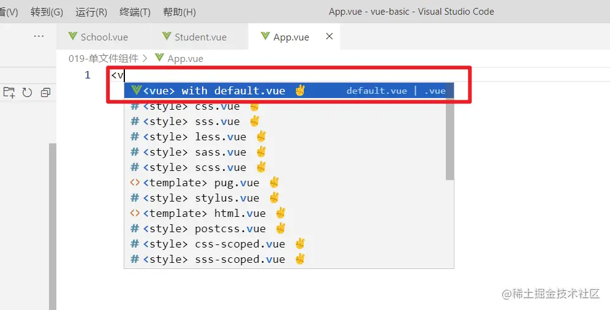Click the Vue icon of default.vue suggestion
Image resolution: width=610 pixels, height=310 pixels.
[x=136, y=90]
